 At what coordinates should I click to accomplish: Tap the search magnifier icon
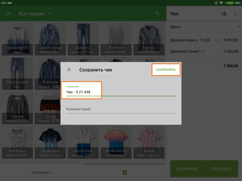(x=158, y=14)
